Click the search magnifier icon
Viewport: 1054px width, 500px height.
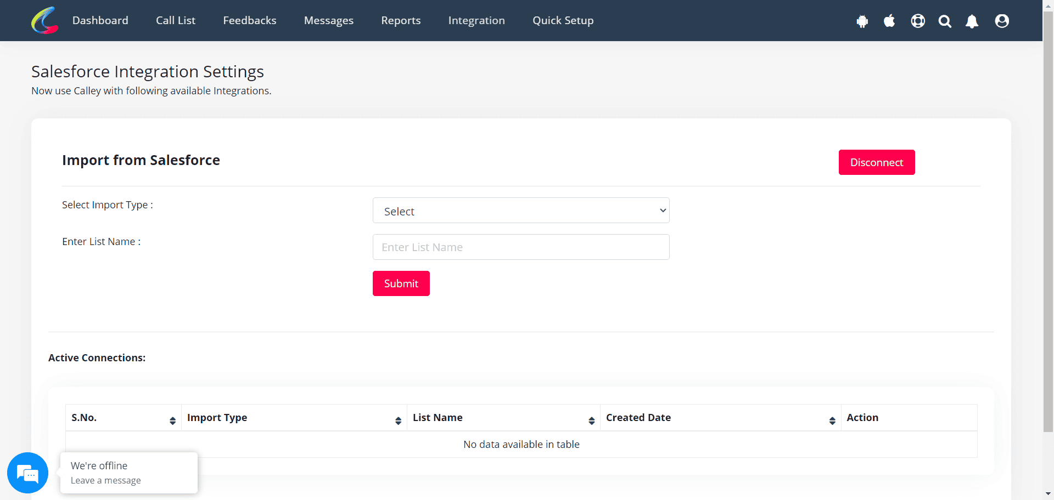945,21
